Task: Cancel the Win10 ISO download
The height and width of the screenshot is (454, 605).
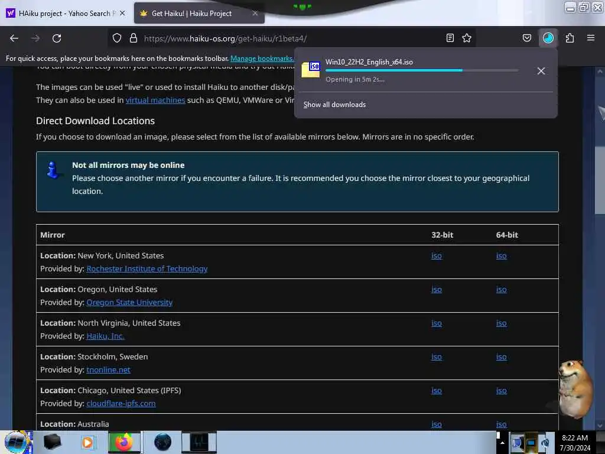Action: pos(541,71)
